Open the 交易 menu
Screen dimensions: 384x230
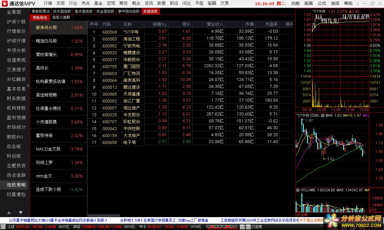tap(224, 3)
